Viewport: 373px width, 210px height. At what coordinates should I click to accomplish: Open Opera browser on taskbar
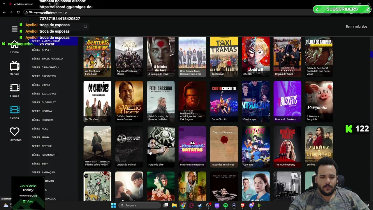pyautogui.click(x=191, y=205)
